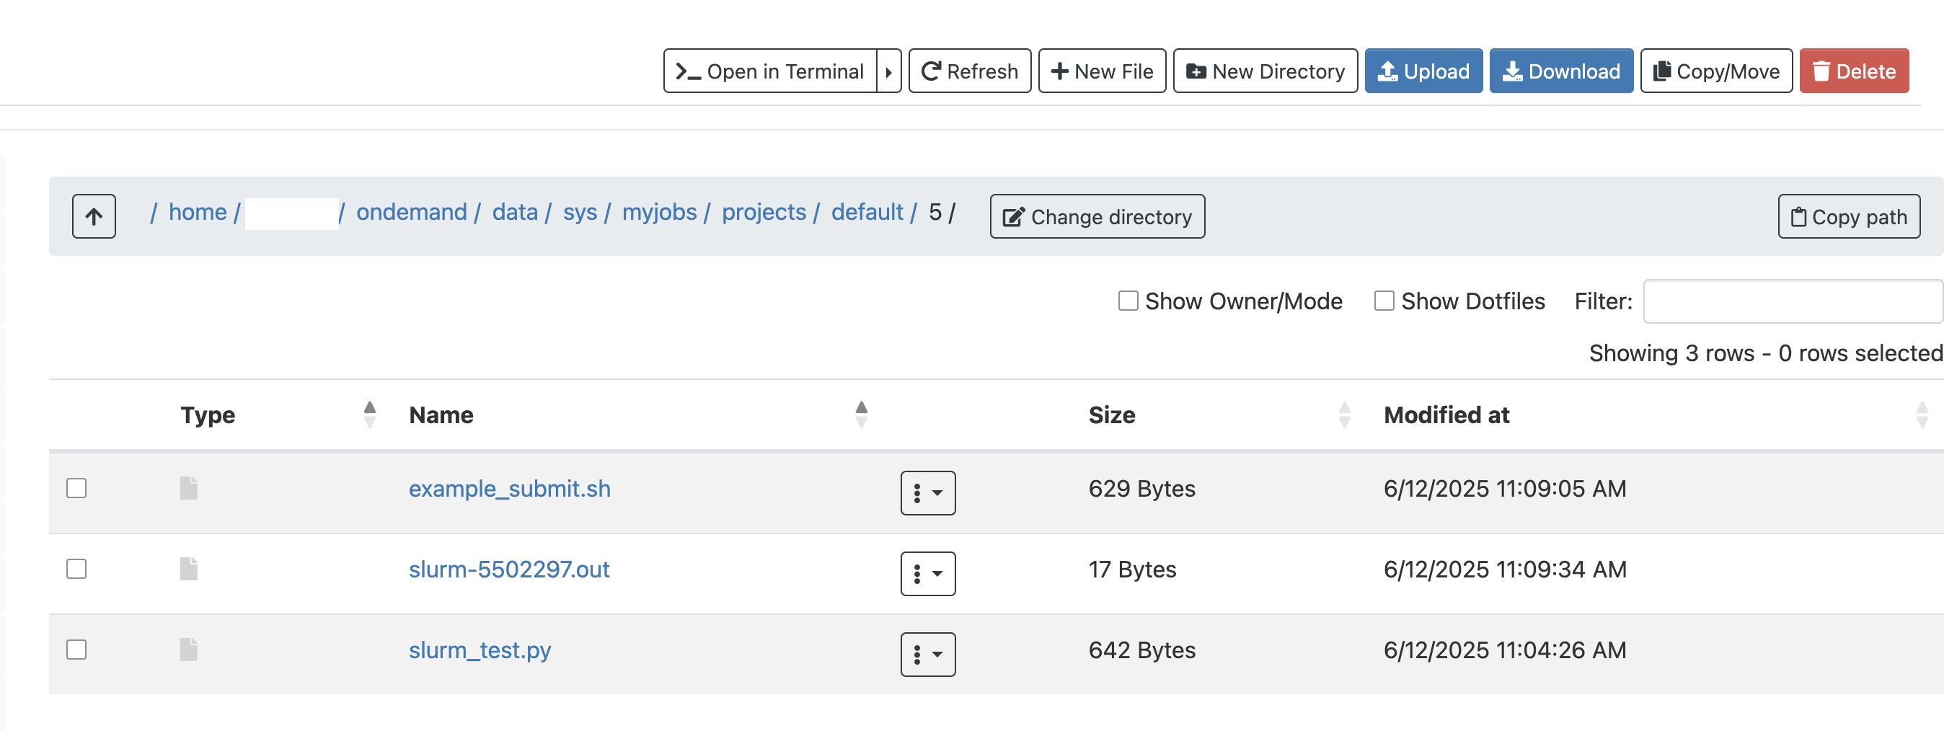The image size is (1957, 731).
Task: Delete the selected files
Action: [x=1855, y=71]
